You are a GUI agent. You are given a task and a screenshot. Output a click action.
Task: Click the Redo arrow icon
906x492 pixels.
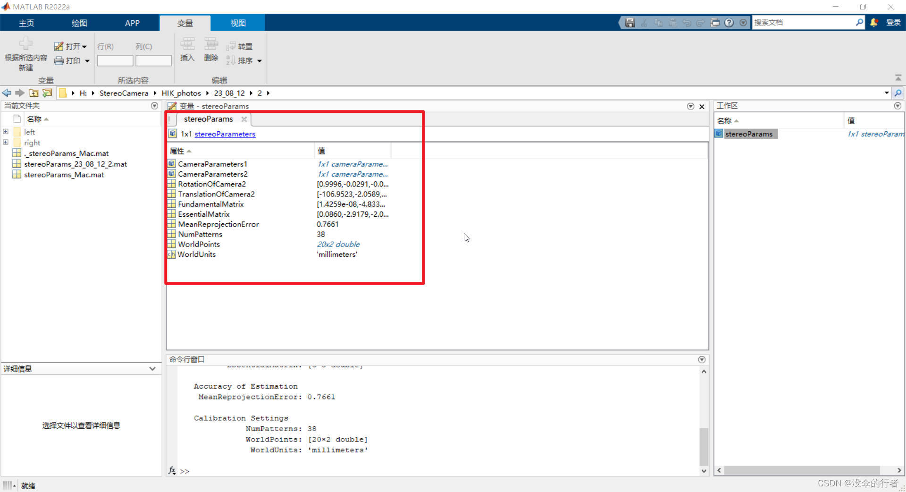pyautogui.click(x=700, y=22)
